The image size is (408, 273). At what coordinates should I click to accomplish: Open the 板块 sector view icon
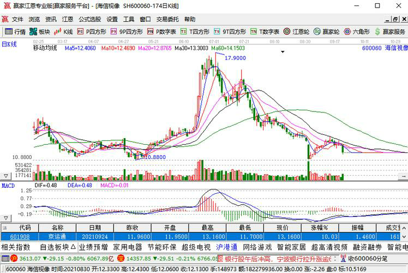point(40,32)
